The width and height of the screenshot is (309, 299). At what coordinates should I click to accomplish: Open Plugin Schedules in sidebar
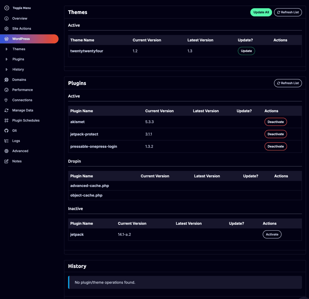(x=26, y=120)
